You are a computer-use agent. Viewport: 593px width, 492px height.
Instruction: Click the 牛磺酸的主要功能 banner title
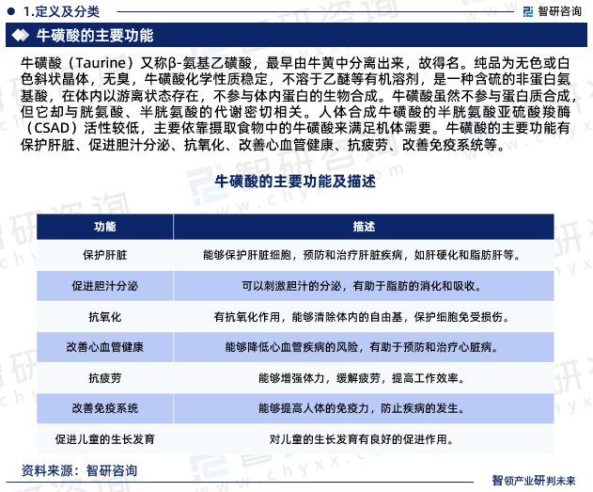tap(95, 36)
